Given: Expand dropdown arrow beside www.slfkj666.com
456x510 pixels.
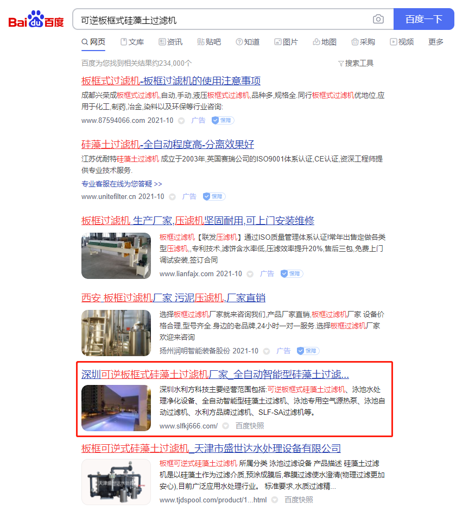Looking at the screenshot, I should pyautogui.click(x=226, y=426).
